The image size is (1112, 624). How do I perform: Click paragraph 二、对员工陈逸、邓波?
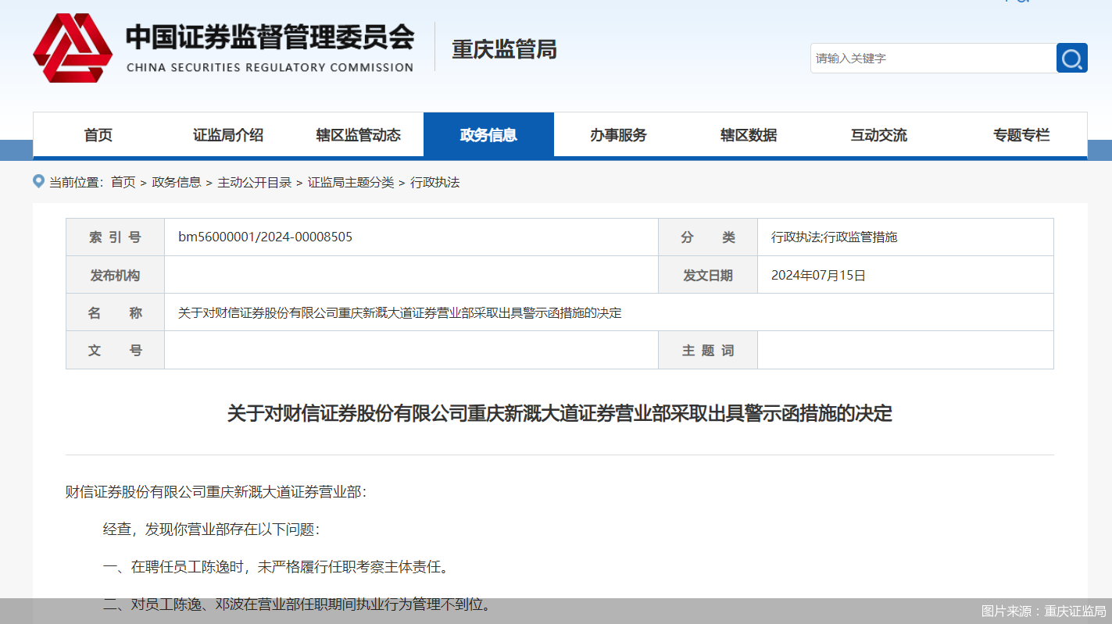[297, 604]
